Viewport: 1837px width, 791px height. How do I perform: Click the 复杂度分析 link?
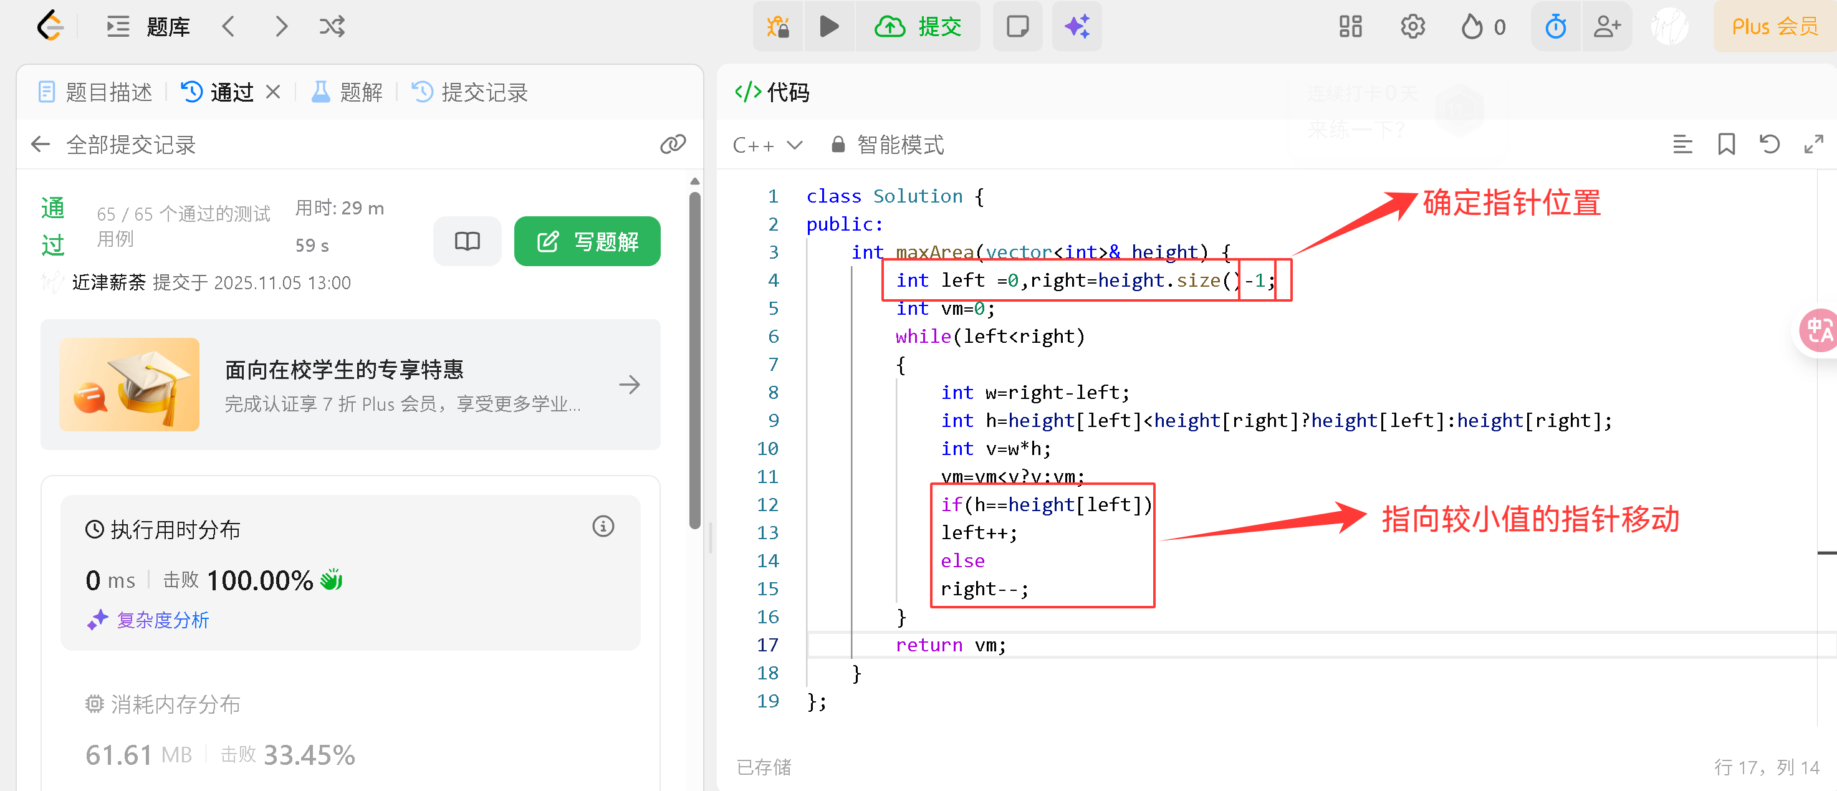[x=163, y=620]
